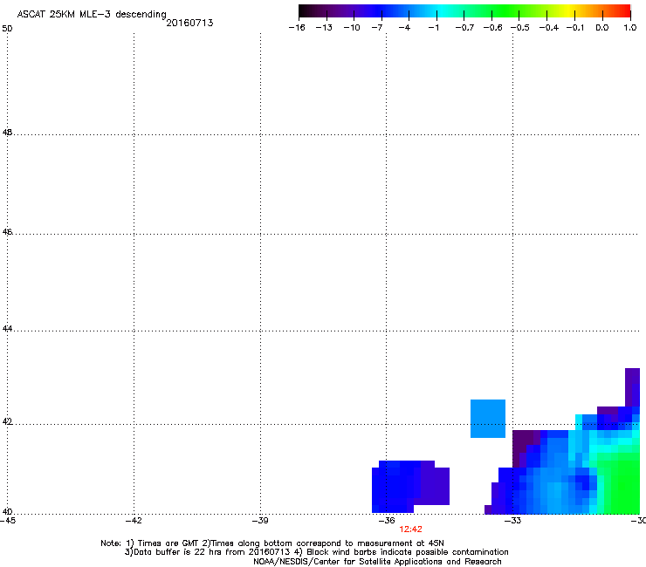646x567 pixels.
Task: Click the latitude label 40
Action: click(7, 512)
